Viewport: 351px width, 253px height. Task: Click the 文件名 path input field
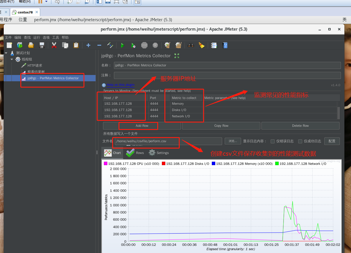[x=168, y=141]
